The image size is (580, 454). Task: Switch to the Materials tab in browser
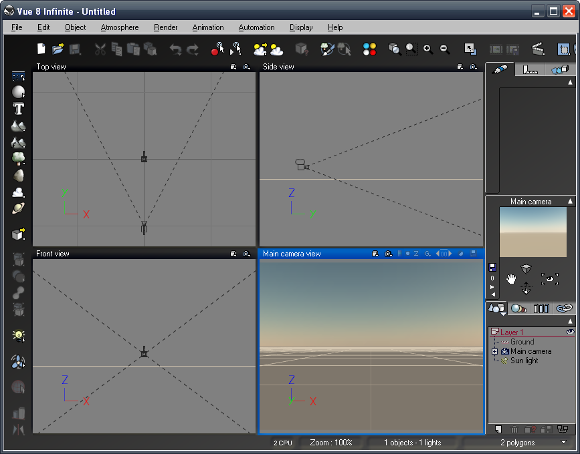518,308
